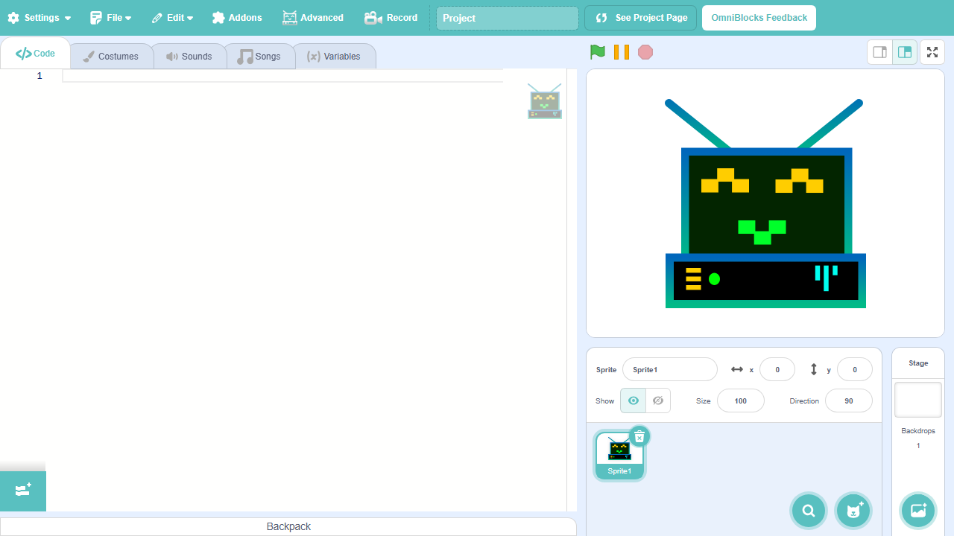Image resolution: width=954 pixels, height=536 pixels.
Task: Click the Project title input field
Action: (508, 18)
